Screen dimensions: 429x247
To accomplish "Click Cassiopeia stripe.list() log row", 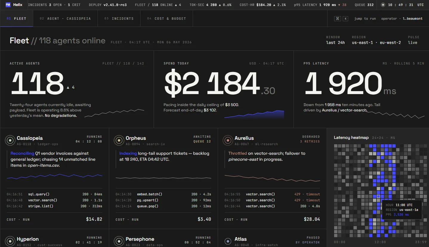I will pos(54,206).
